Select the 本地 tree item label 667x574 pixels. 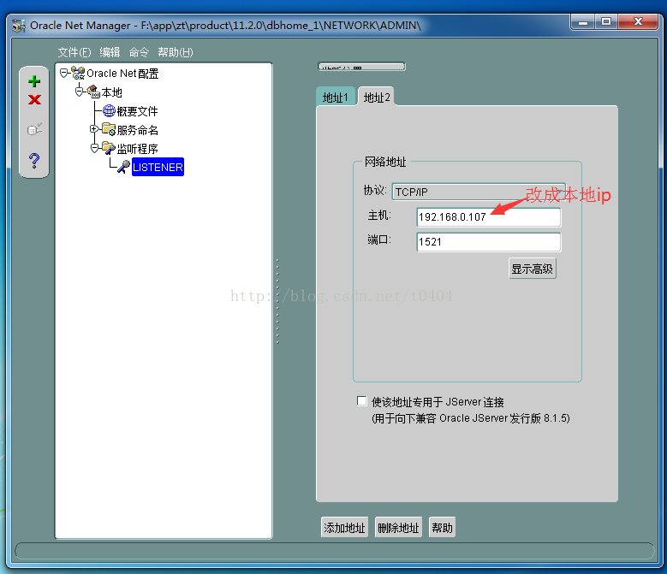[x=112, y=92]
